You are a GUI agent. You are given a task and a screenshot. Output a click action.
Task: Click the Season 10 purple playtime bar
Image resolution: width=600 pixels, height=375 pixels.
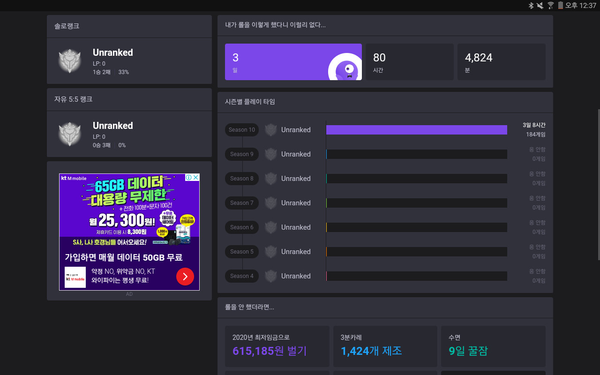(x=417, y=130)
